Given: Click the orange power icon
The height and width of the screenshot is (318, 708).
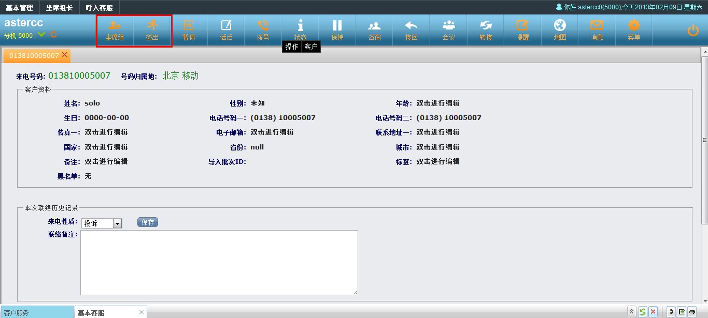Looking at the screenshot, I should 693,31.
